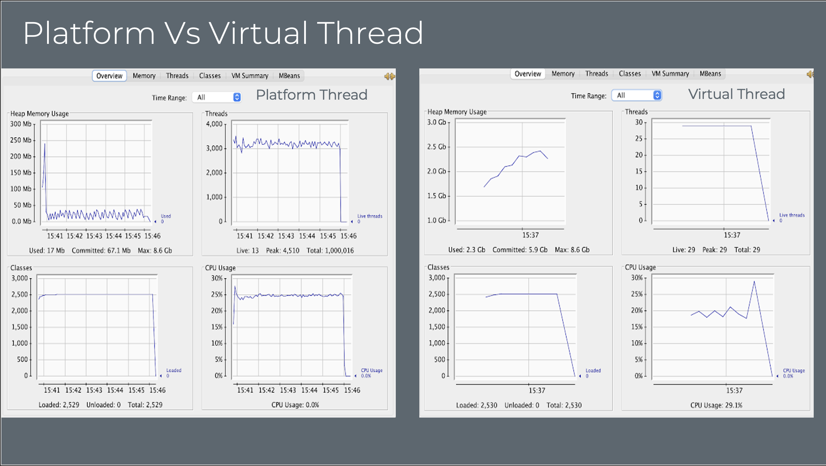Open VM Summary tab in Virtual Thread window

[670, 74]
